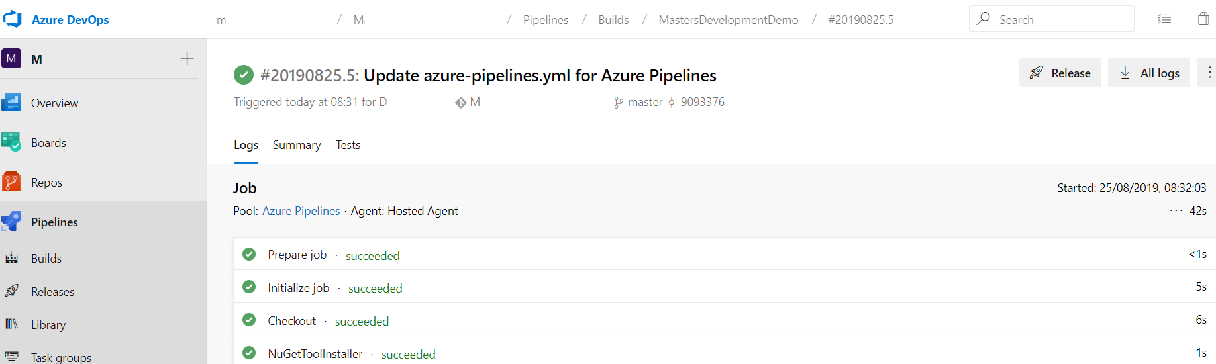The width and height of the screenshot is (1216, 364).
Task: Click the commit icon before 9093376
Action: tap(672, 102)
